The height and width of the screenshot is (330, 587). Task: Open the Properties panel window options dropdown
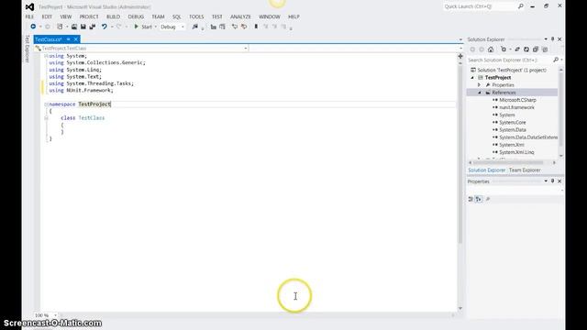(546, 181)
